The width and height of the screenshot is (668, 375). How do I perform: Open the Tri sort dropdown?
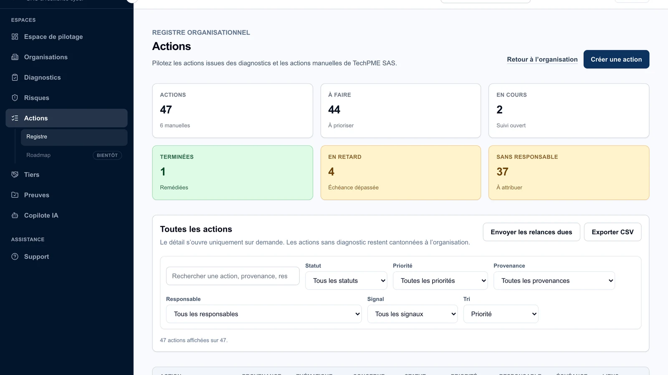point(501,314)
